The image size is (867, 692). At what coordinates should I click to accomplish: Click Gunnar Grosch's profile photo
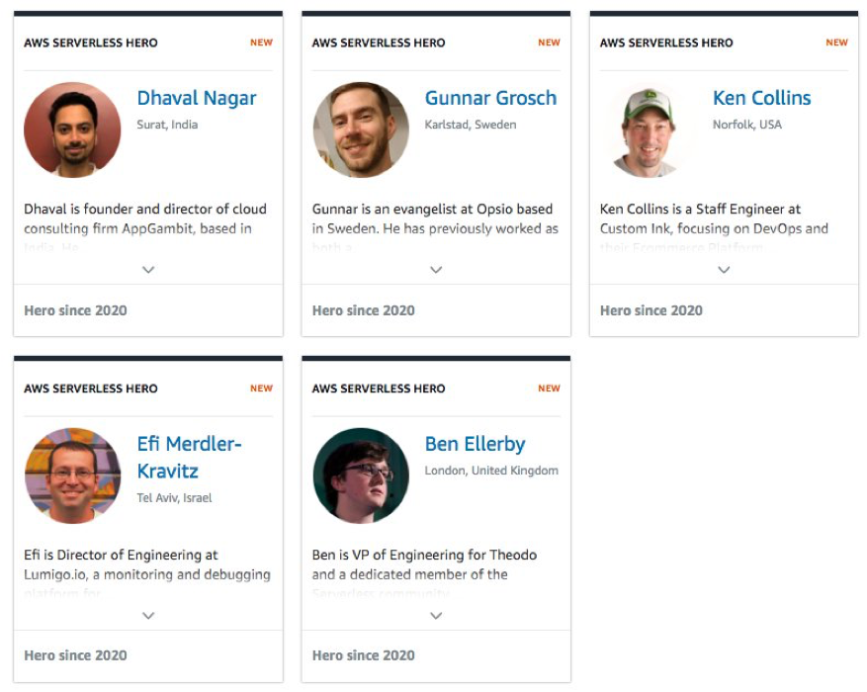point(361,130)
